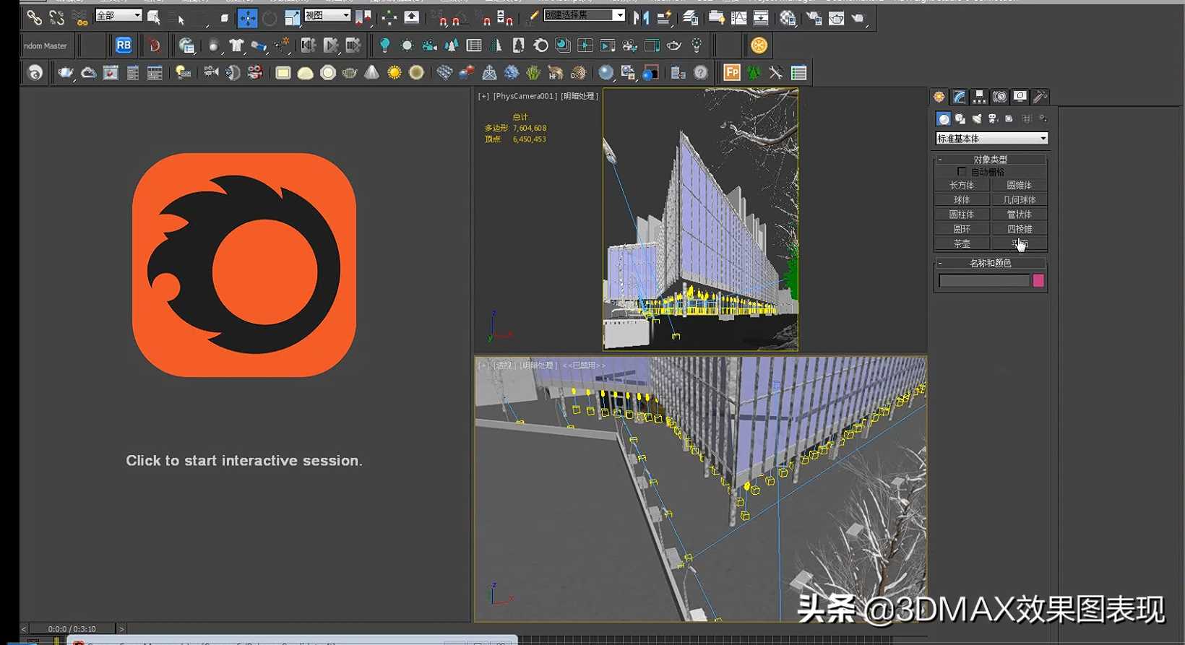
Task: Open the 视图 reference coordinate dropdown
Action: 327,15
